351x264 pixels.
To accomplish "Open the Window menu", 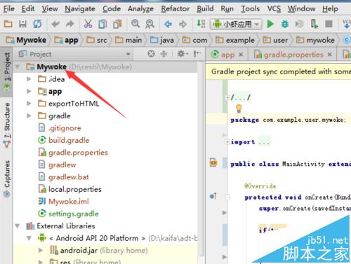I will click(301, 8).
